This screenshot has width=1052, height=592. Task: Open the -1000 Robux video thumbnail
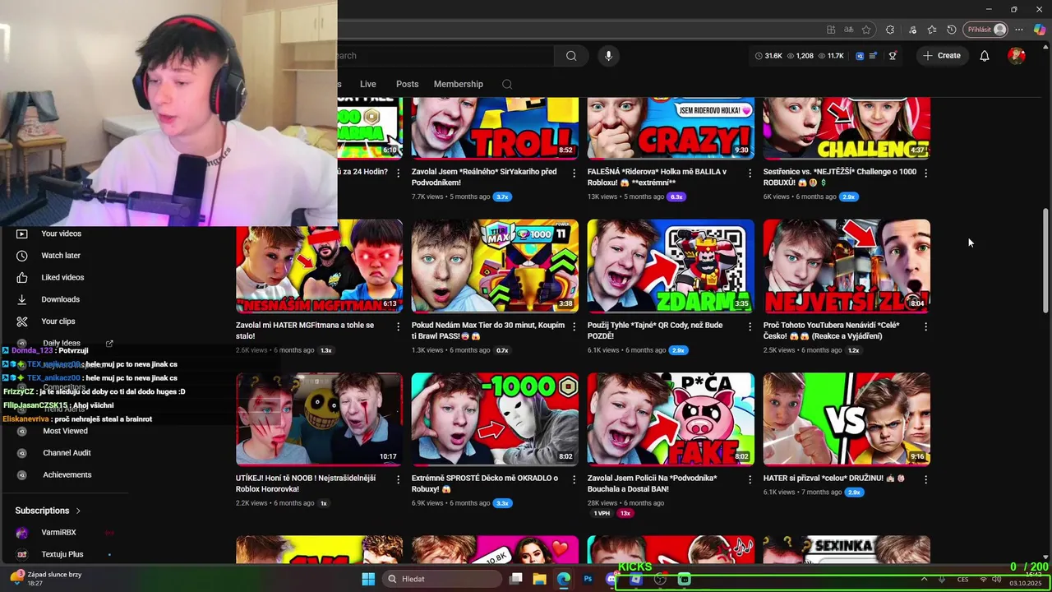point(495,419)
